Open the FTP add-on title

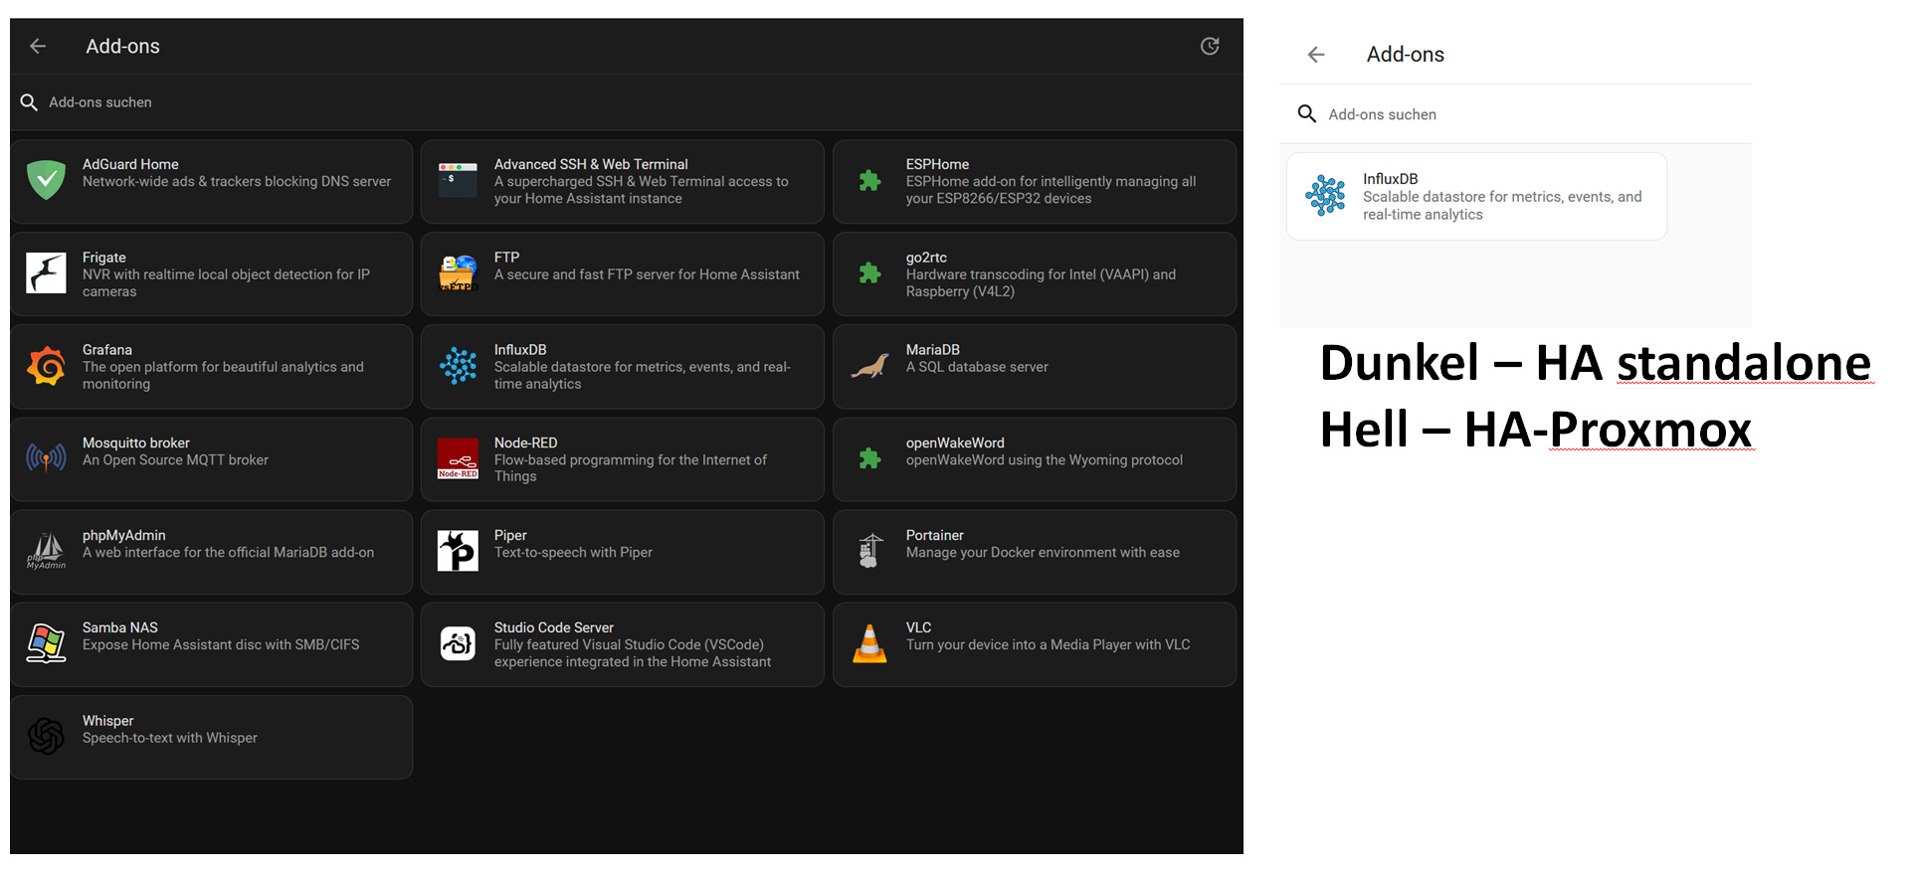point(506,257)
